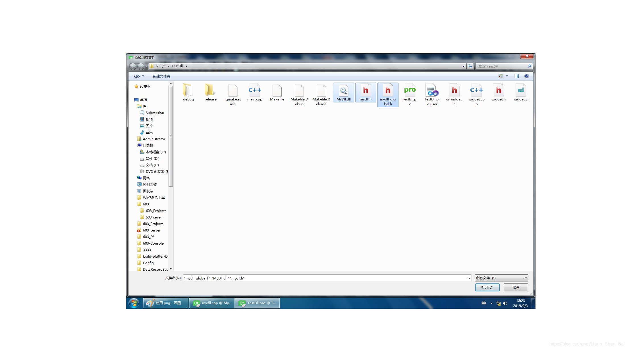Click the forward navigation arrow
627x349 pixels.
click(141, 66)
